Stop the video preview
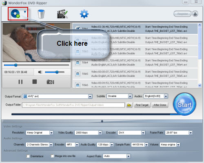 point(35,82)
